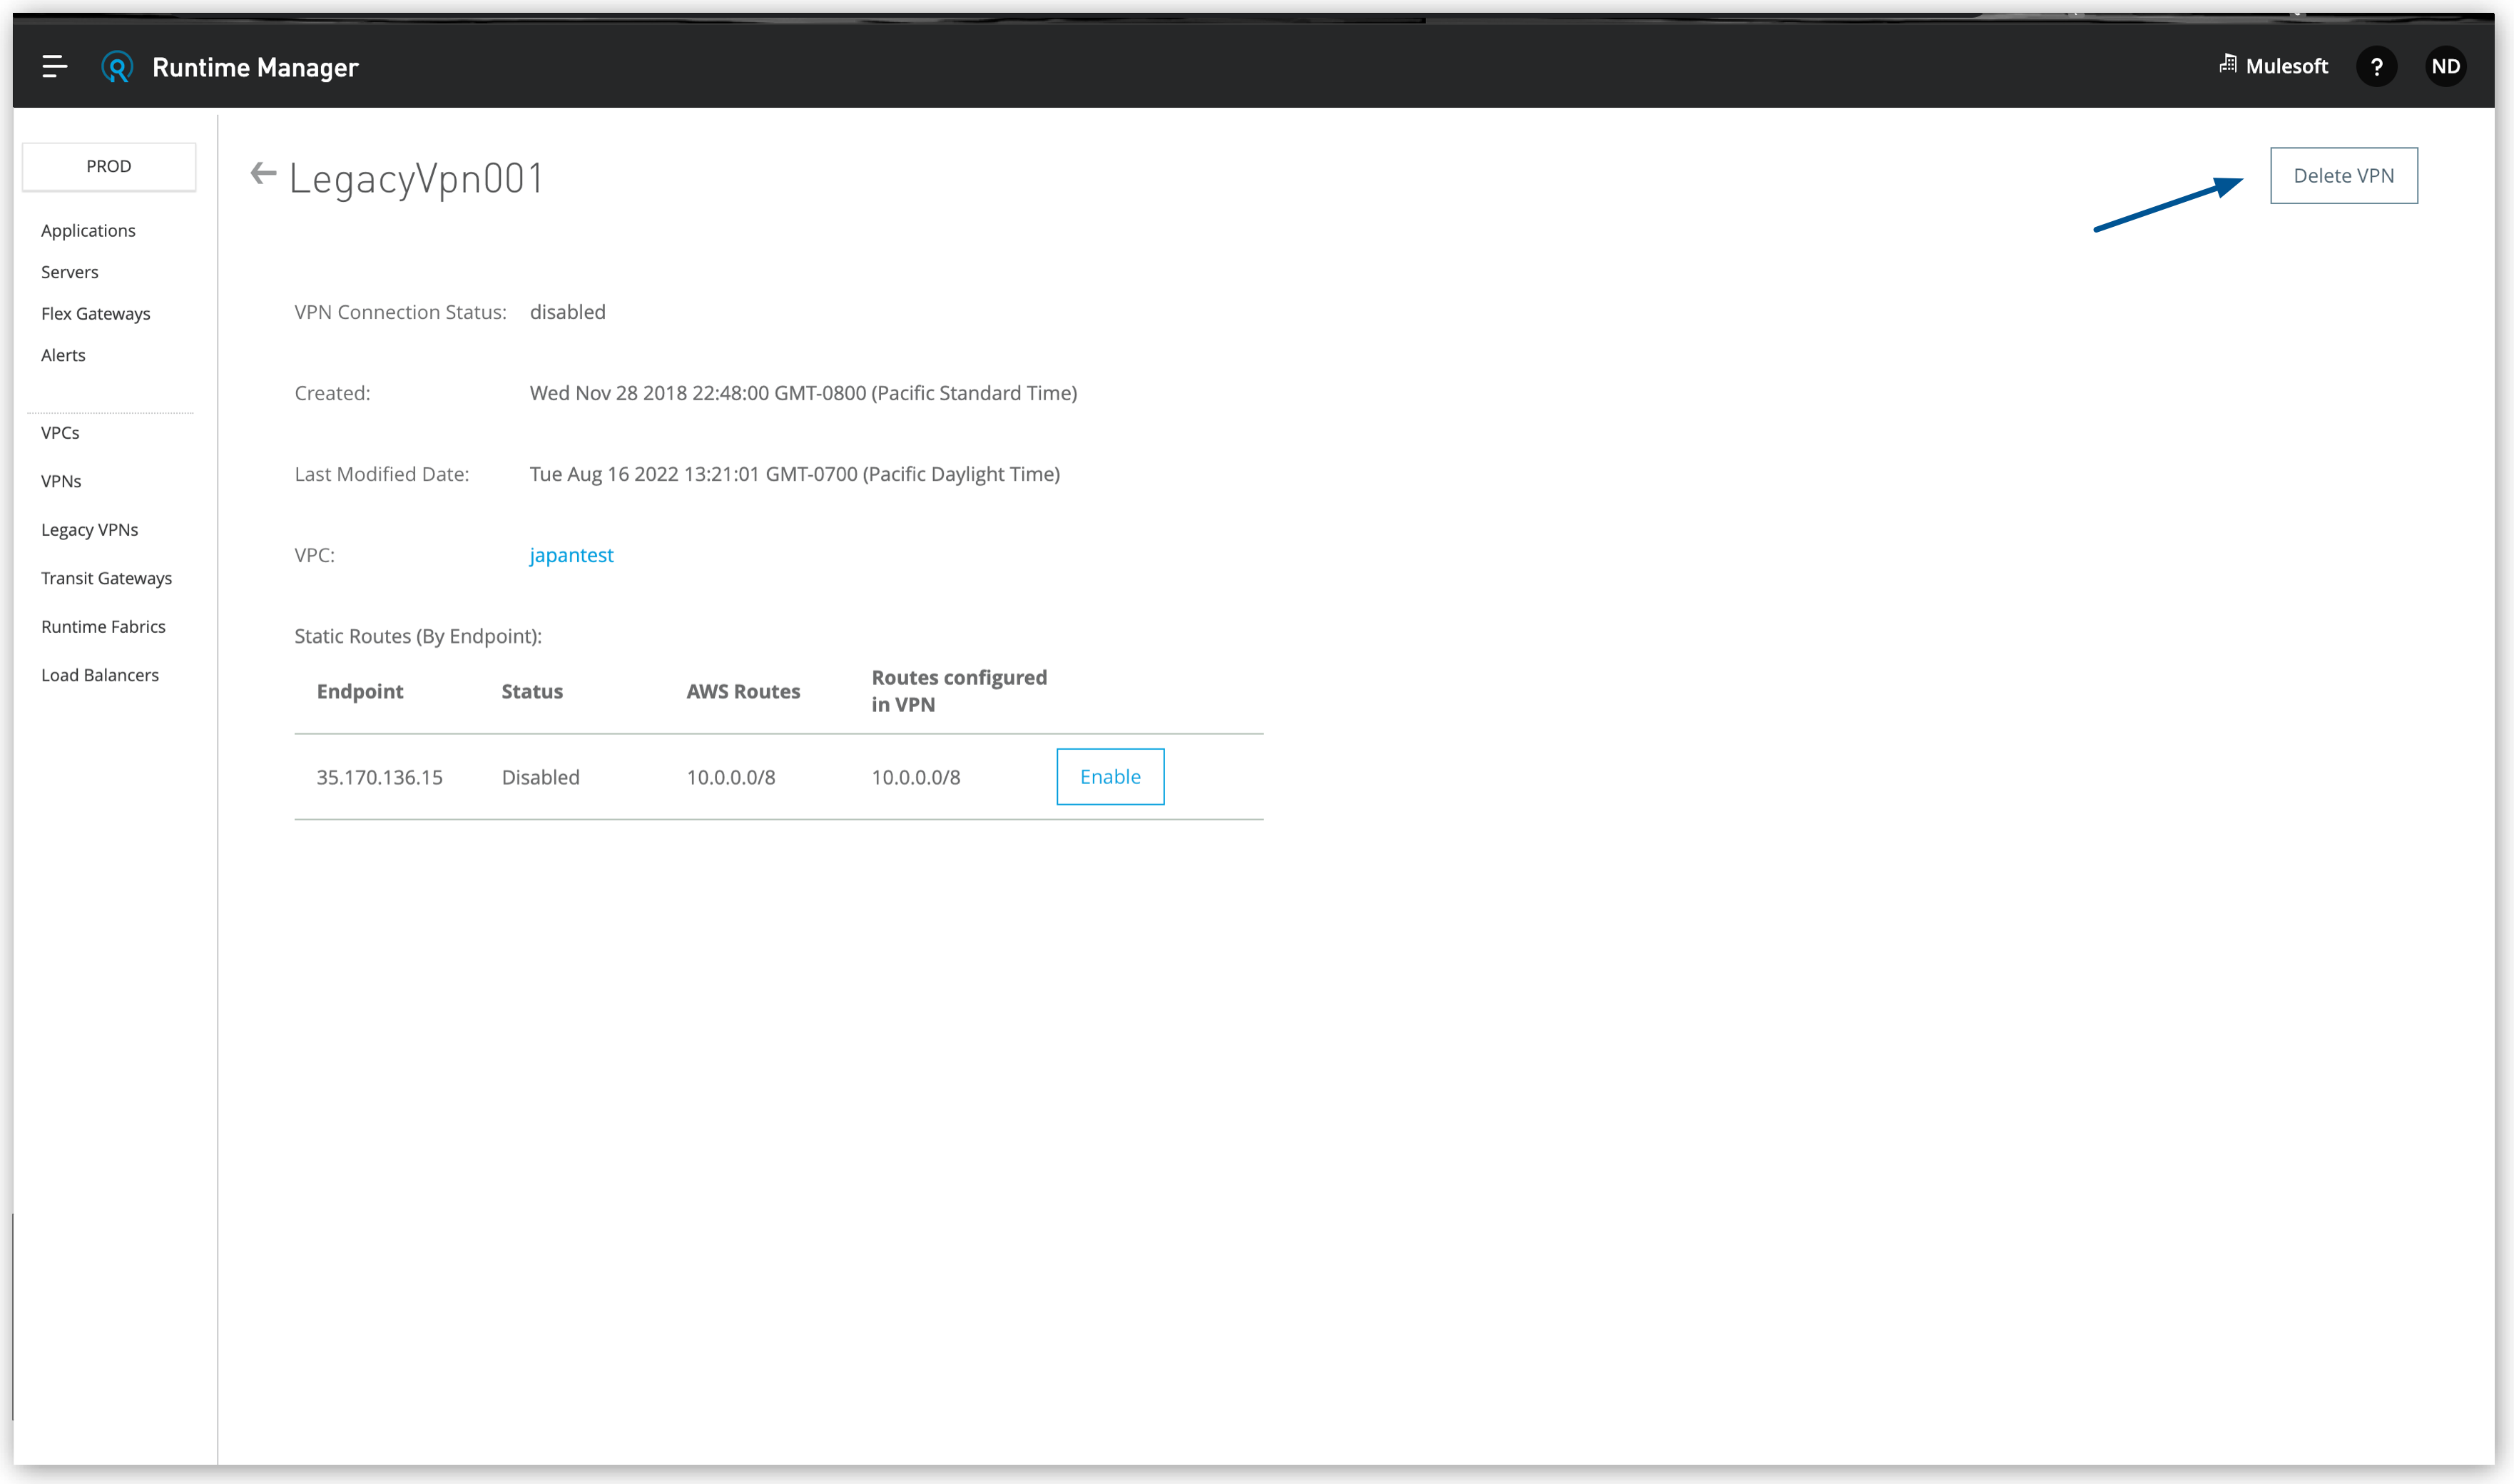Open the hamburger navigation menu
Viewport: 2514px width, 1484px height.
(54, 67)
